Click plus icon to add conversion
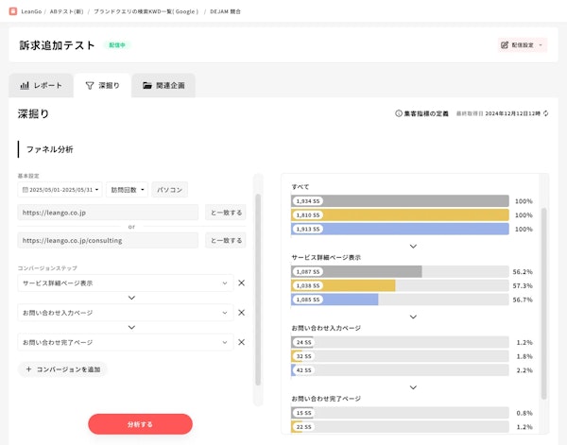This screenshot has width=567, height=445. [28, 369]
